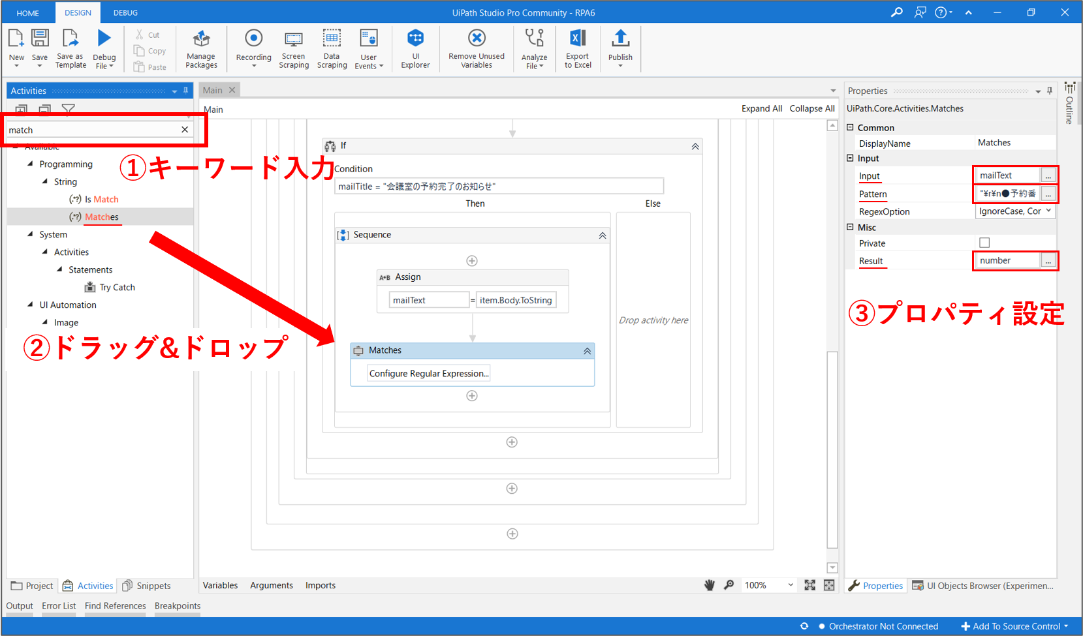Click the If Condition expression field
1083x636 pixels.
[499, 187]
